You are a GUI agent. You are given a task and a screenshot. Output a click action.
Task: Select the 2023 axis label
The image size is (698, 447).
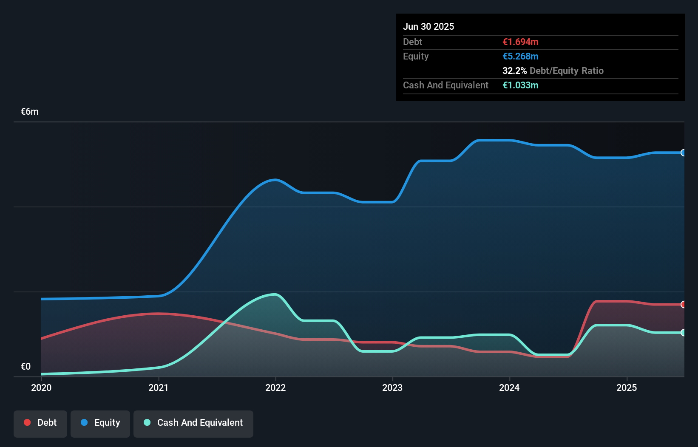pos(393,388)
